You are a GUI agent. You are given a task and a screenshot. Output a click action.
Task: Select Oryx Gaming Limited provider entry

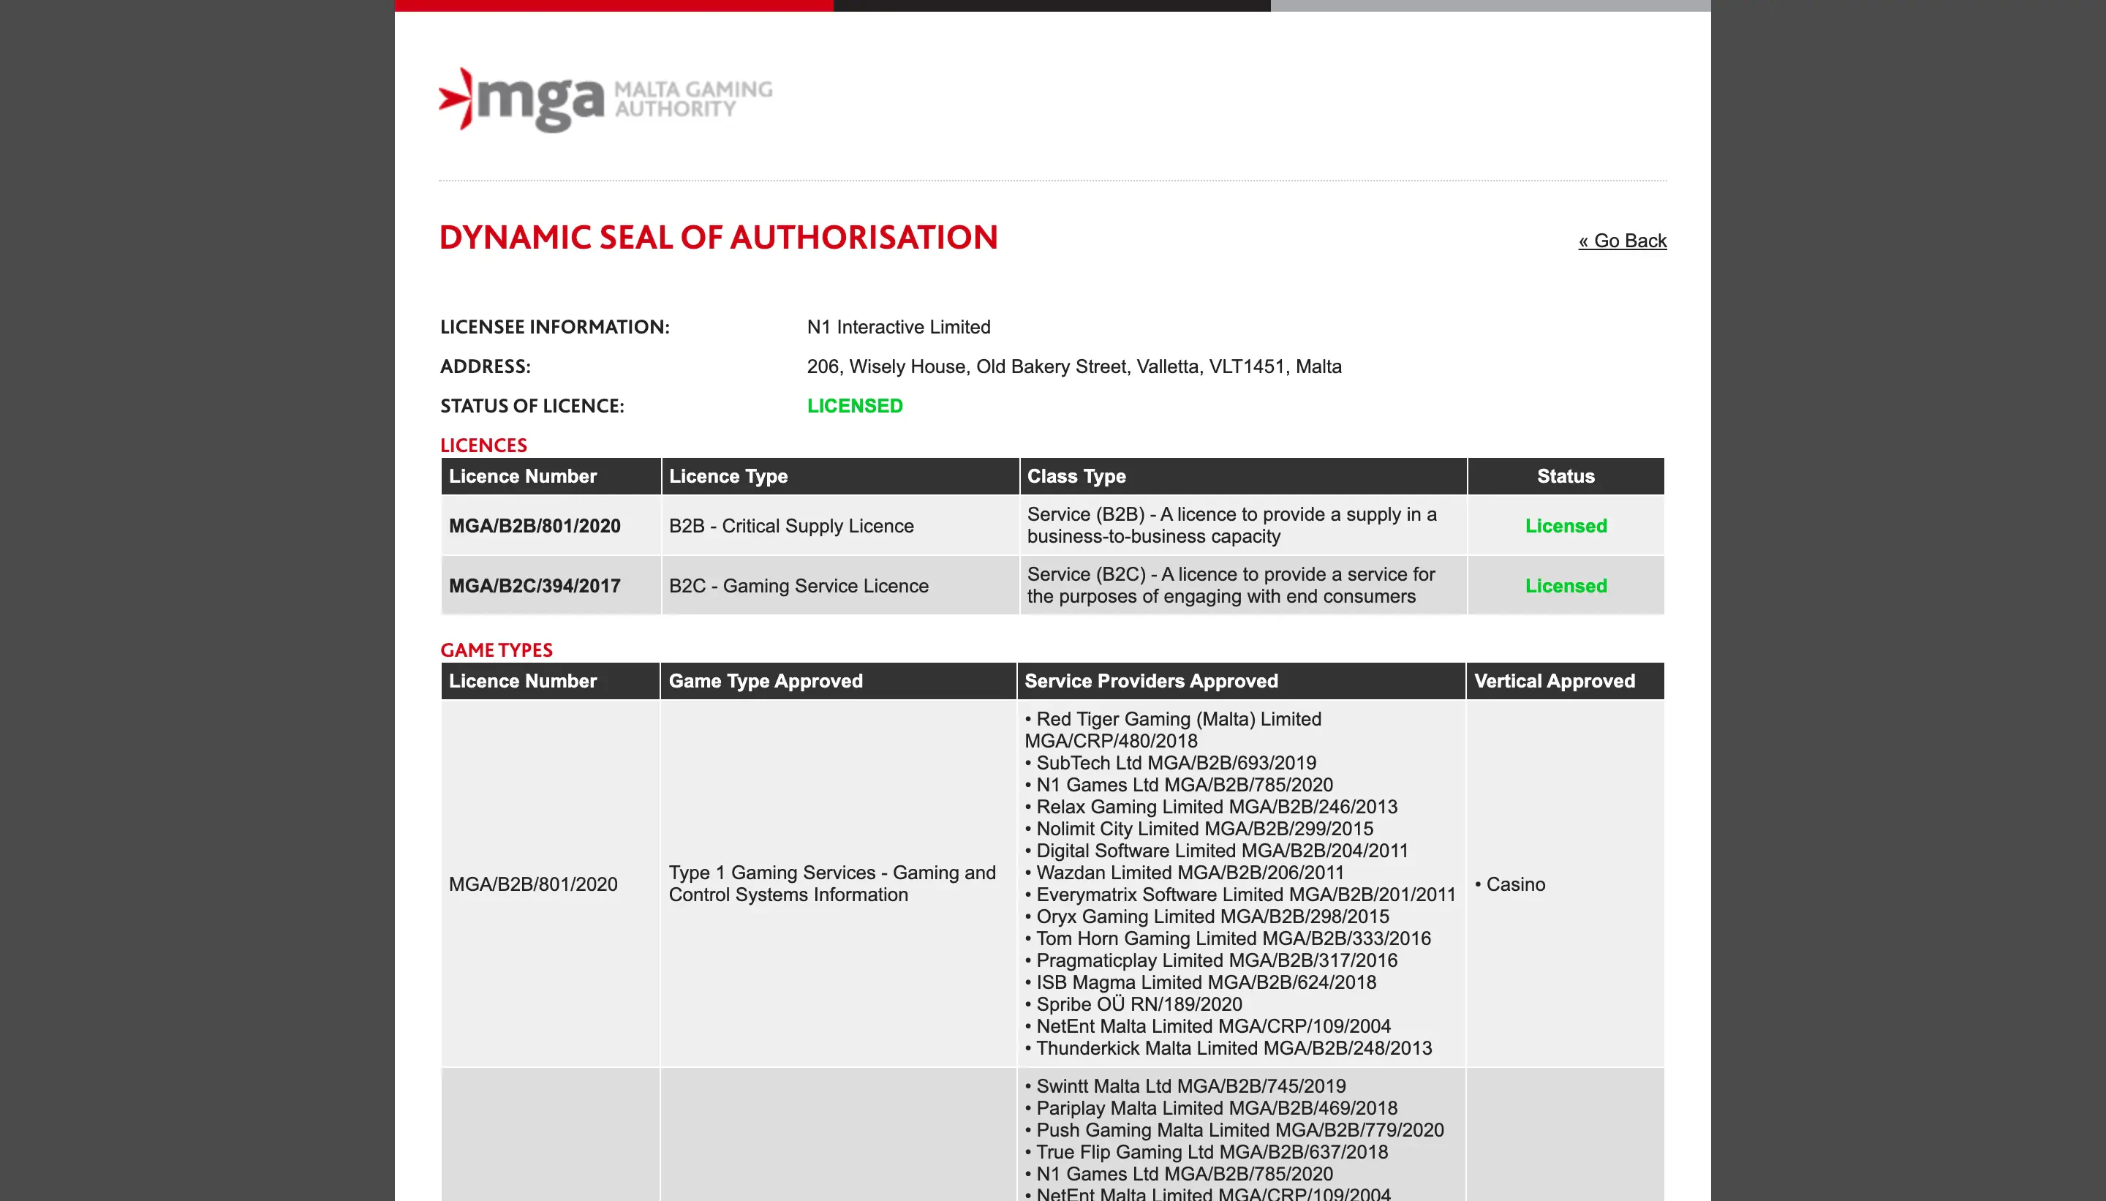tap(1207, 916)
